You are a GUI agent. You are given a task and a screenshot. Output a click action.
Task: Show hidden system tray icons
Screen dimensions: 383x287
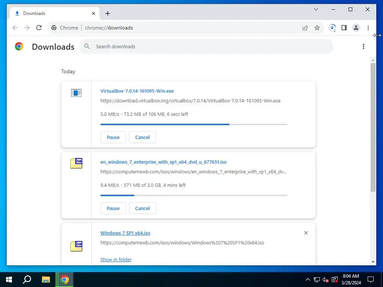click(308, 280)
